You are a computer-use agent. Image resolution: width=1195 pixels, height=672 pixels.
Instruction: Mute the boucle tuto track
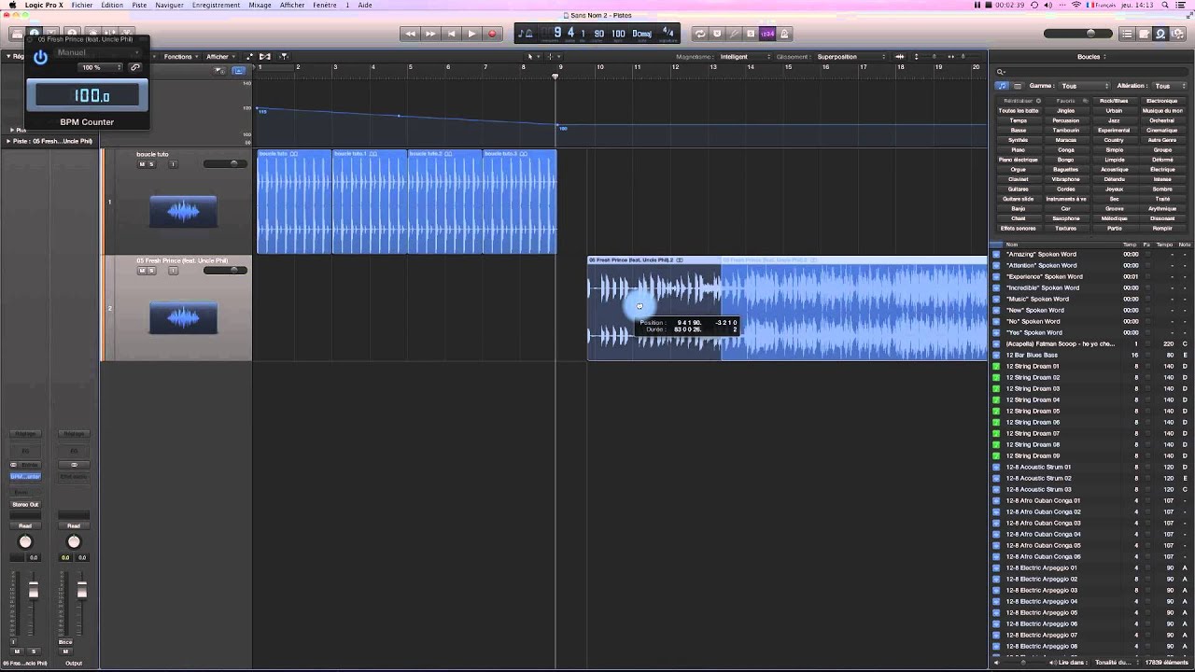point(142,164)
